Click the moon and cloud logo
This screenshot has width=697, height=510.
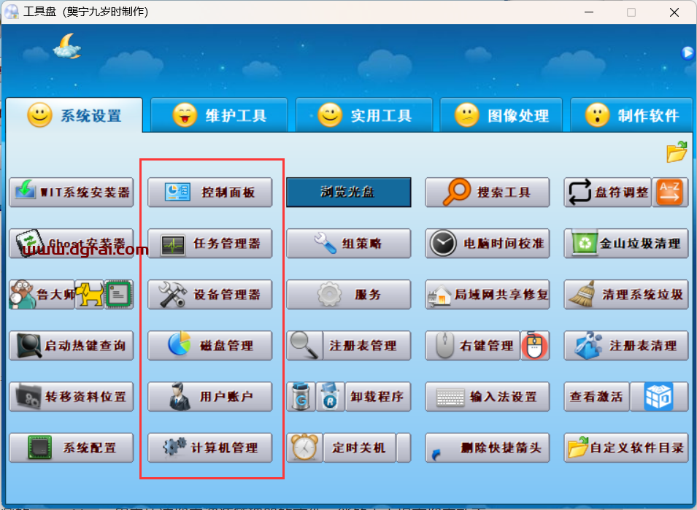click(67, 46)
